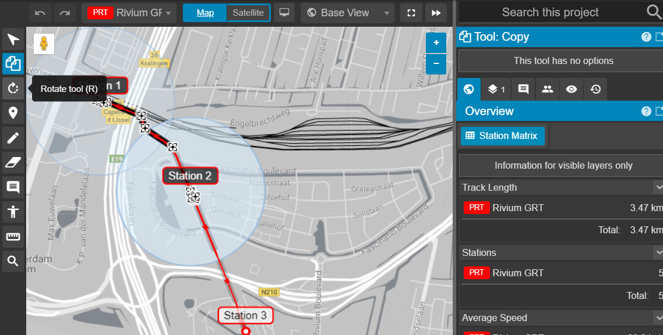Choose the ruler measure tool
Viewport: 663px width, 335px height.
pyautogui.click(x=13, y=236)
